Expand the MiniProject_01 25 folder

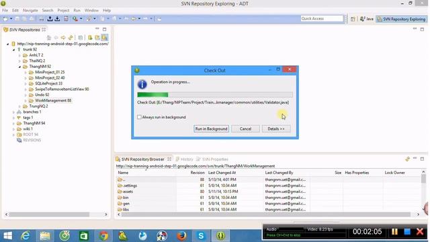[26, 73]
